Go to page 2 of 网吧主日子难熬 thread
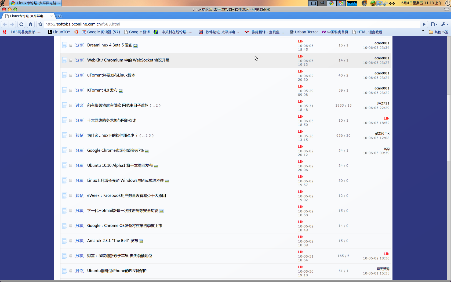Viewport: 451px width, 282px height. [x=157, y=106]
